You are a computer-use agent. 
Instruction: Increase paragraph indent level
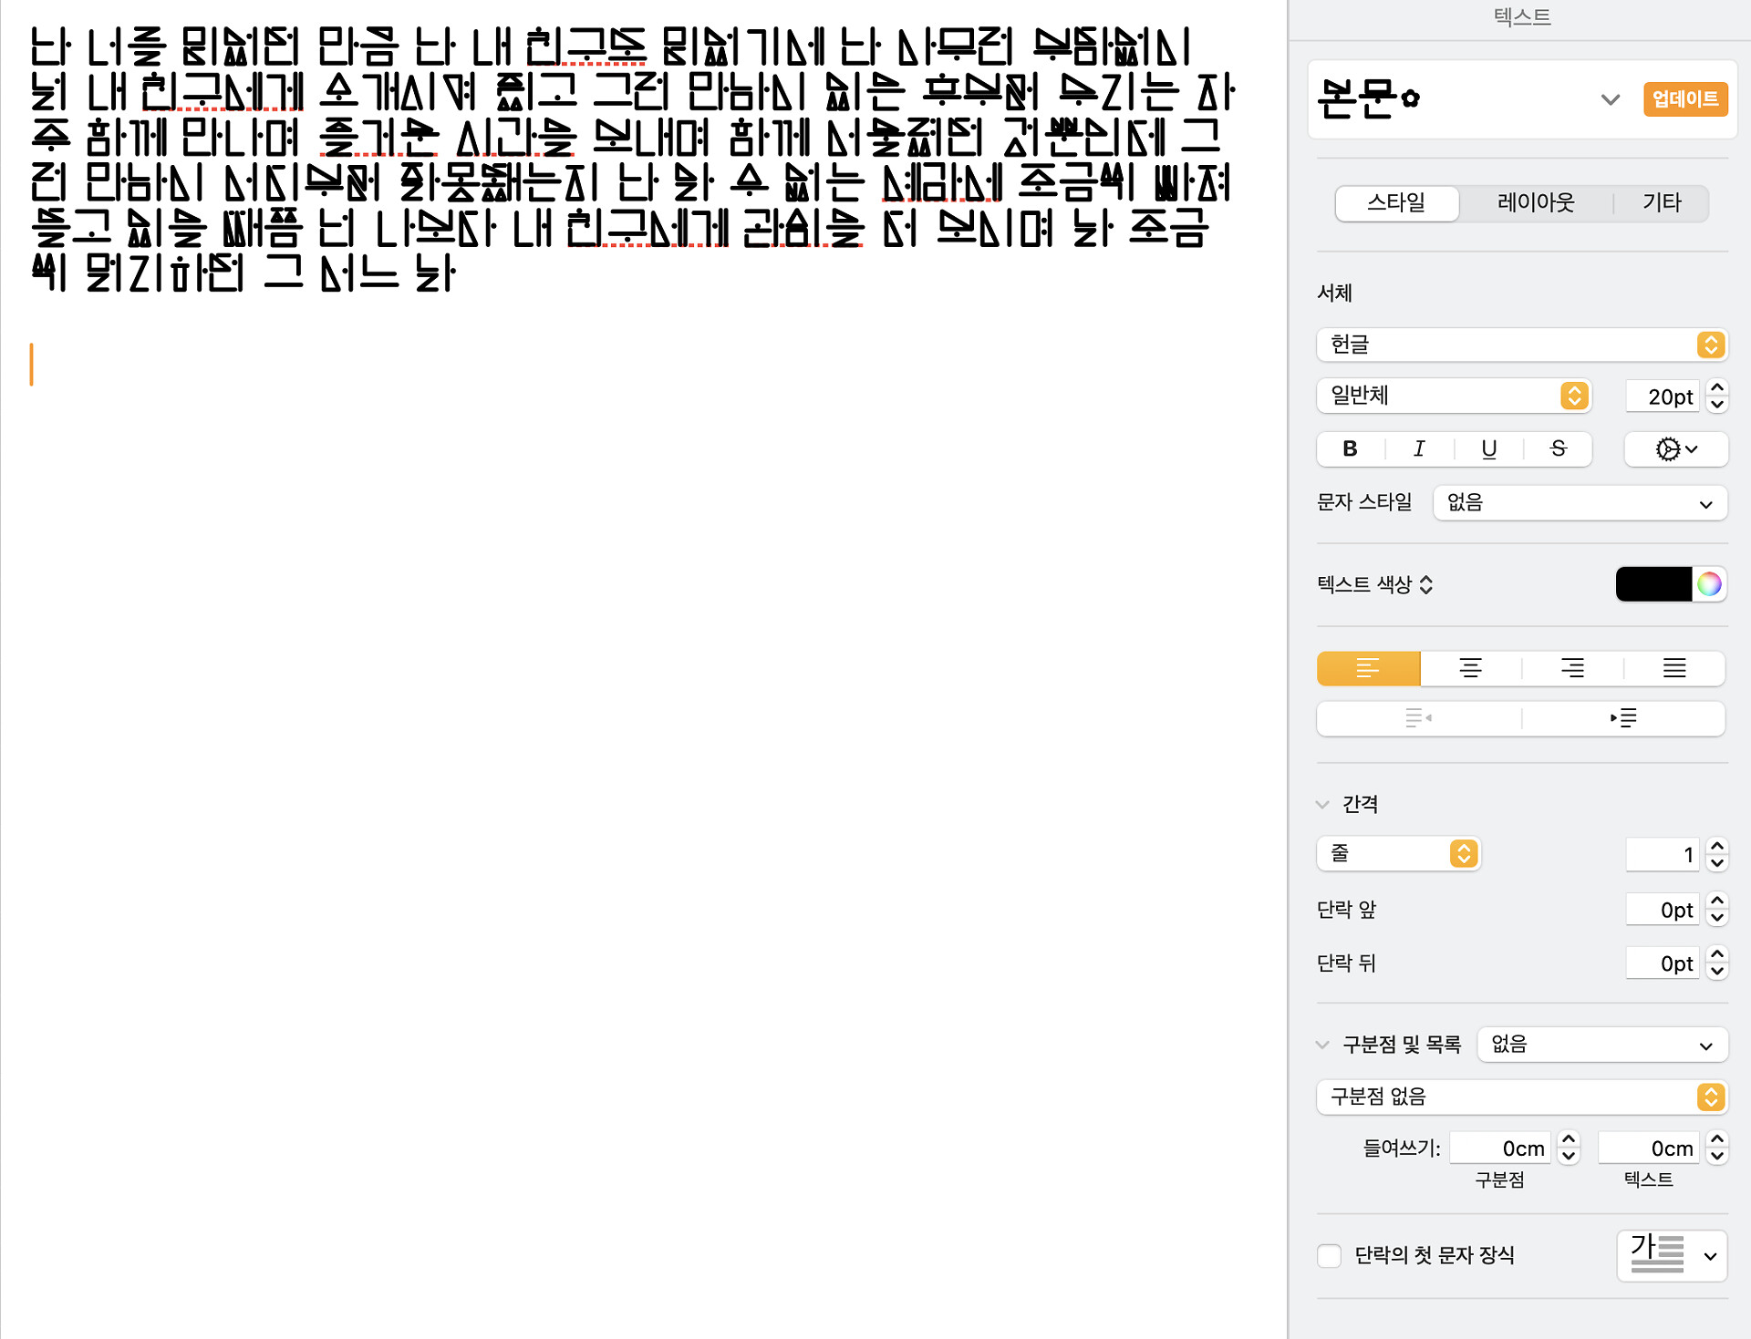(x=1623, y=718)
